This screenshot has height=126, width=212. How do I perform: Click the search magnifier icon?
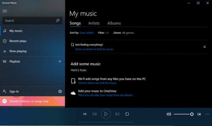pyautogui.click(x=58, y=21)
